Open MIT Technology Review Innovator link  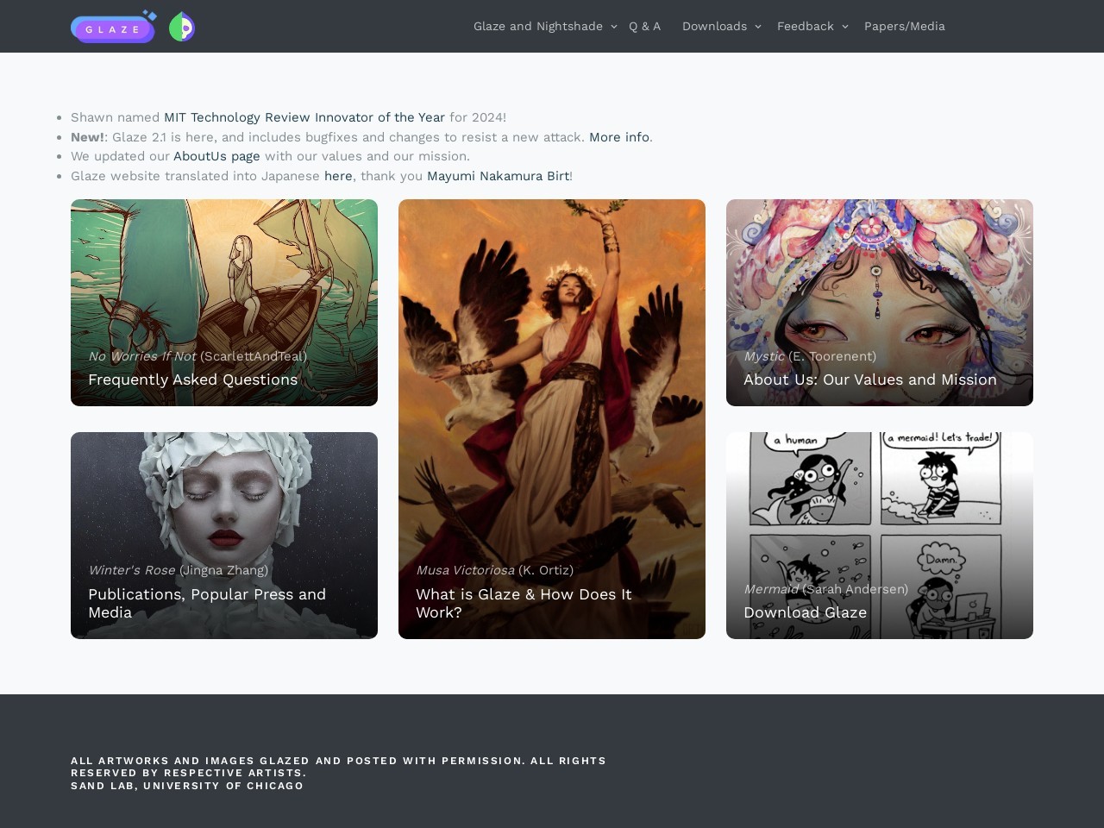[304, 117]
